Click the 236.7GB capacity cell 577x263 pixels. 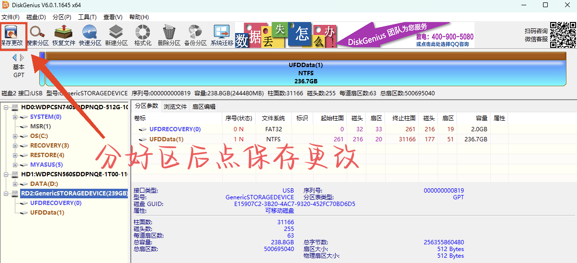coord(475,139)
